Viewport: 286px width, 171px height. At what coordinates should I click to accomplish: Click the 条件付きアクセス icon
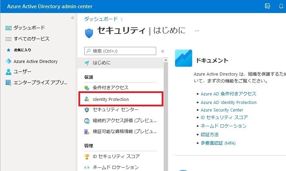87,88
